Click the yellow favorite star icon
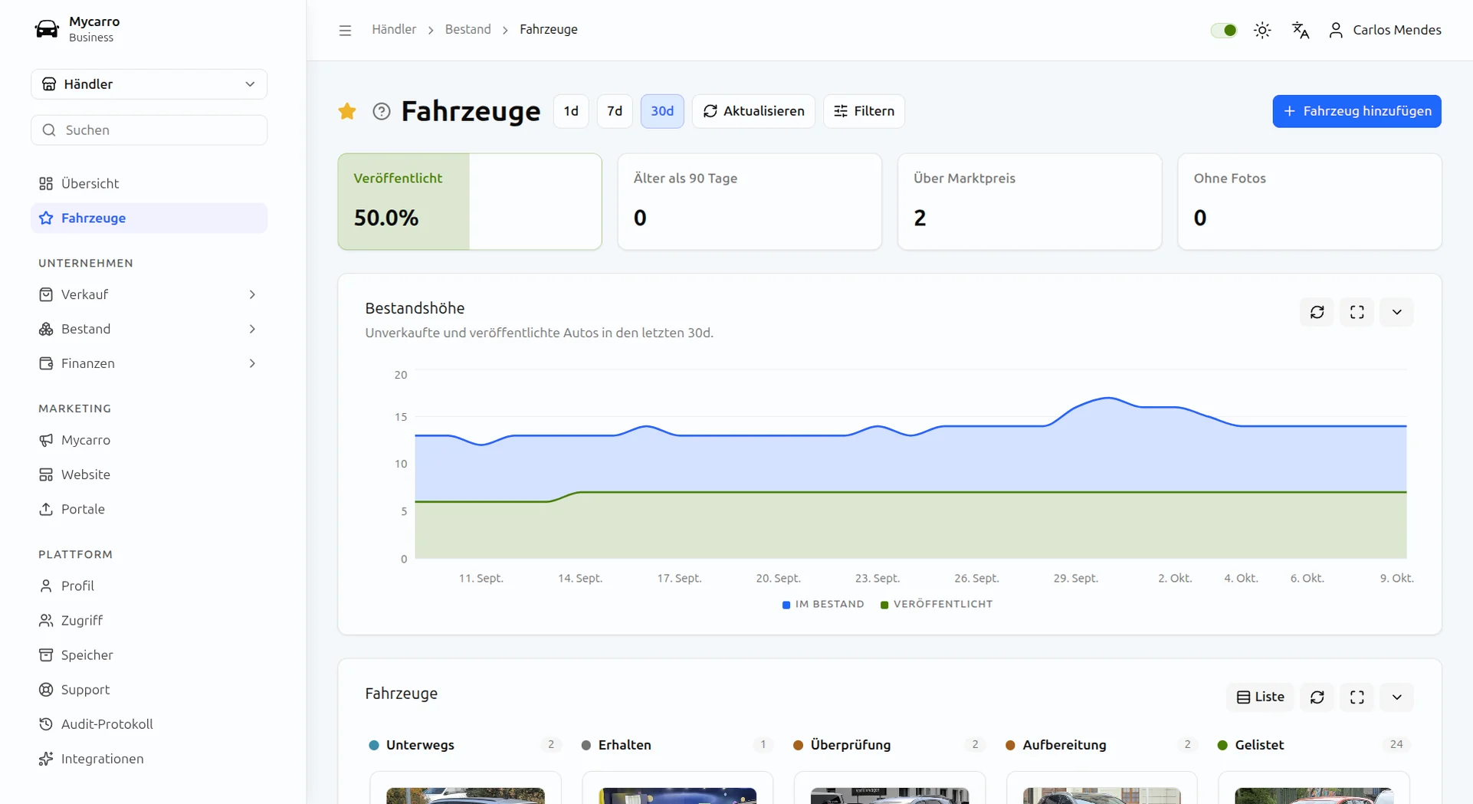 click(347, 111)
